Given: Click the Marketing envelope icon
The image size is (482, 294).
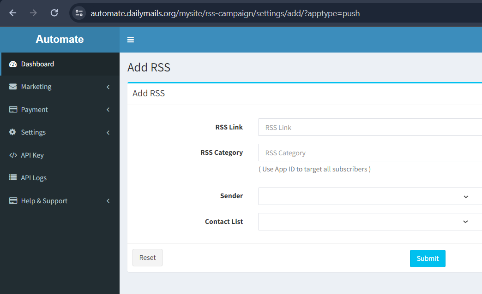Looking at the screenshot, I should tap(13, 87).
